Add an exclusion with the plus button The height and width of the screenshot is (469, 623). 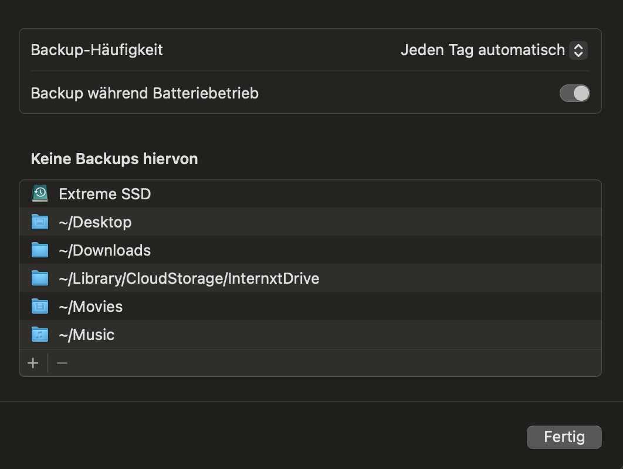(x=33, y=363)
